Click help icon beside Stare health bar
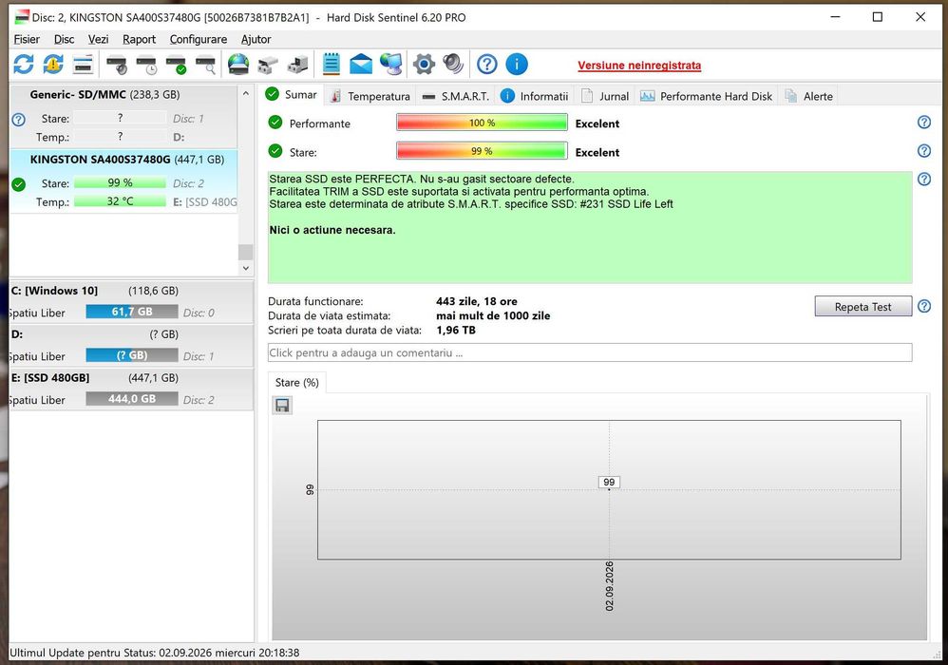 pos(924,150)
